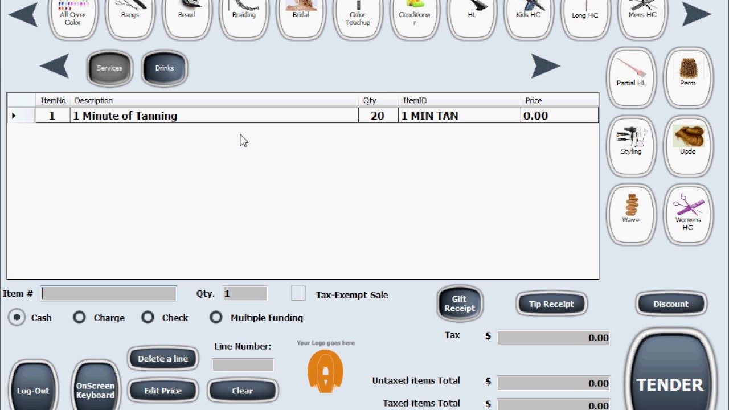Click the Clear button
Screen dimensions: 729x410
pyautogui.click(x=242, y=391)
